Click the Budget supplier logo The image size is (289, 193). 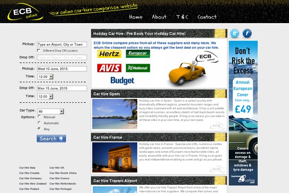pos(122,81)
